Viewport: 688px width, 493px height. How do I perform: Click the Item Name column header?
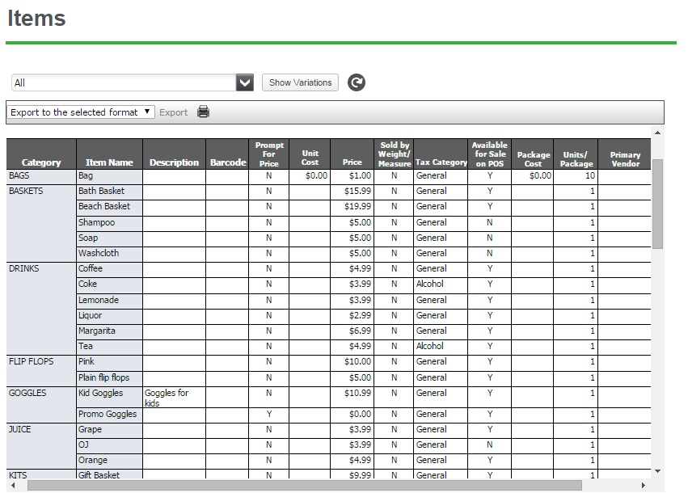(109, 154)
